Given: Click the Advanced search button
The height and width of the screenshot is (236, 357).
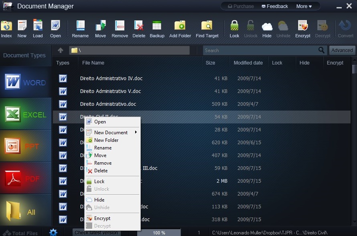Looking at the screenshot, I should tap(342, 50).
